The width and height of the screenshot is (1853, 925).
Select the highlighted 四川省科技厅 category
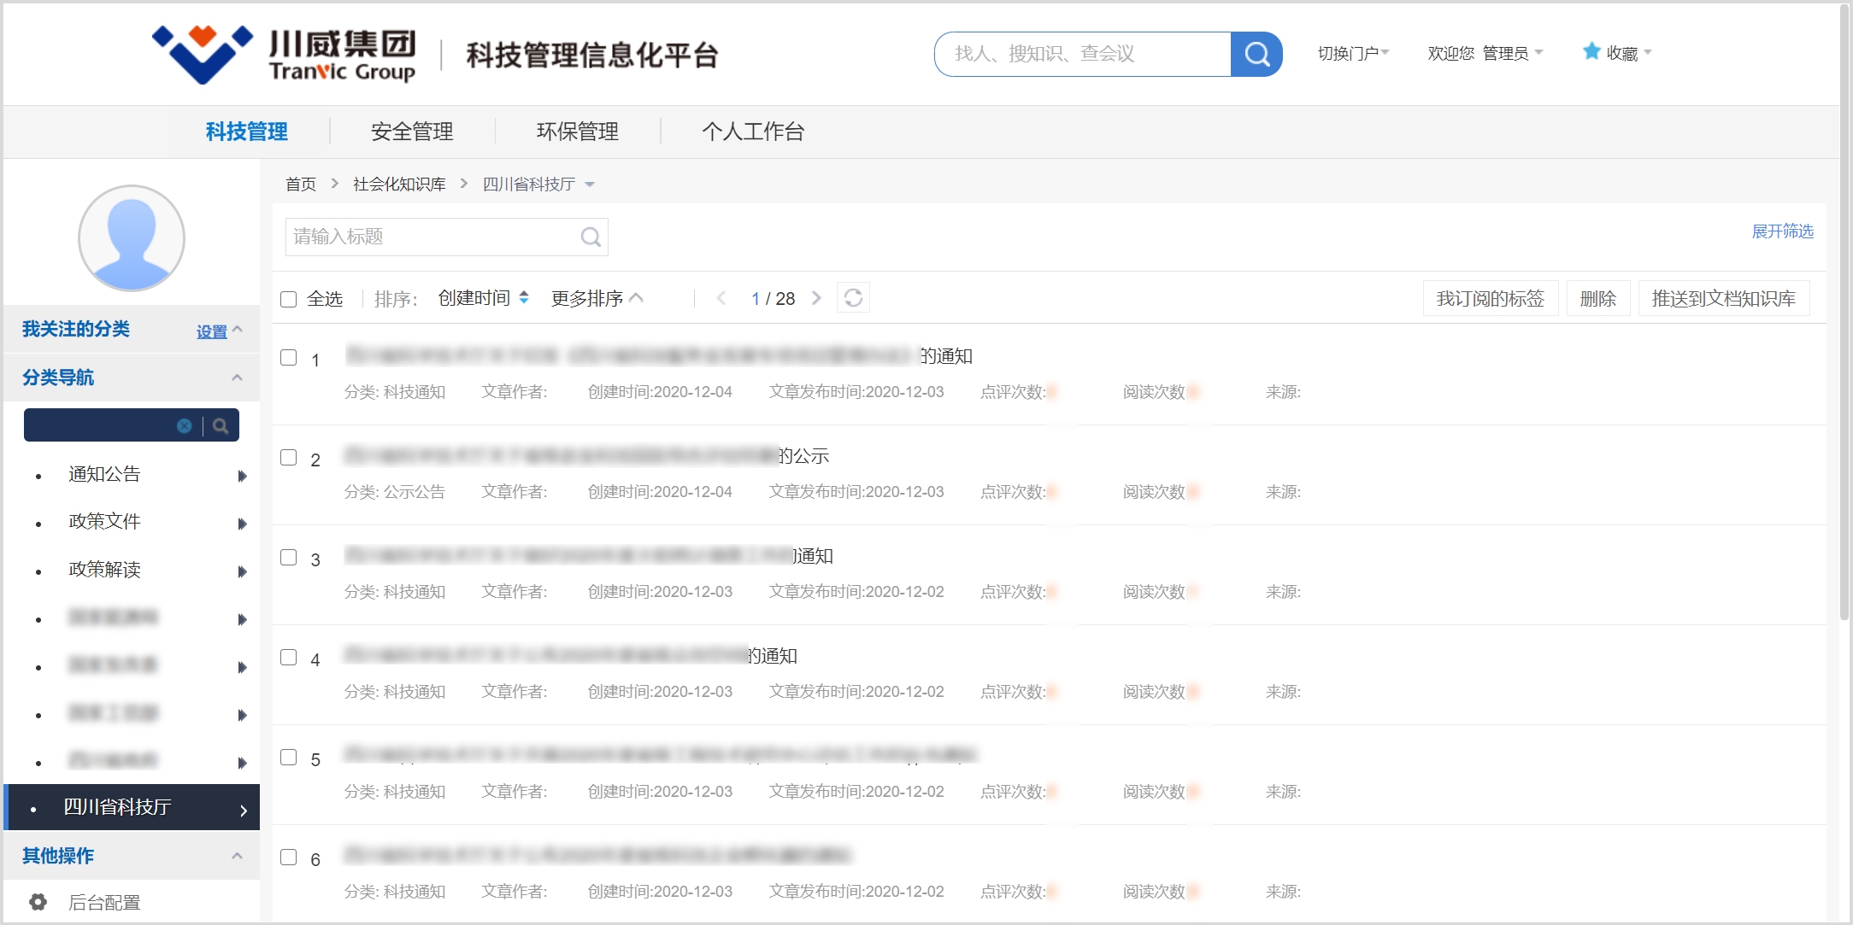point(132,807)
